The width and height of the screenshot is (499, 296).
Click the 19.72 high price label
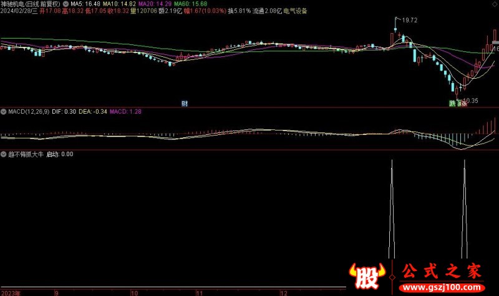[409, 21]
